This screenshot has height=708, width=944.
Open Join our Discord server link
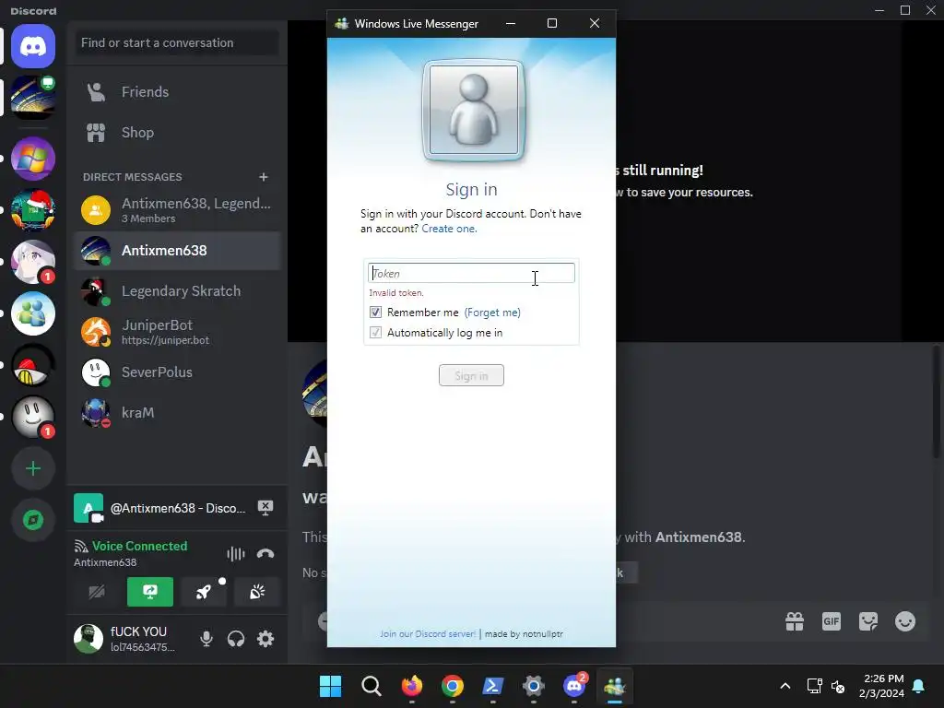pyautogui.click(x=428, y=634)
